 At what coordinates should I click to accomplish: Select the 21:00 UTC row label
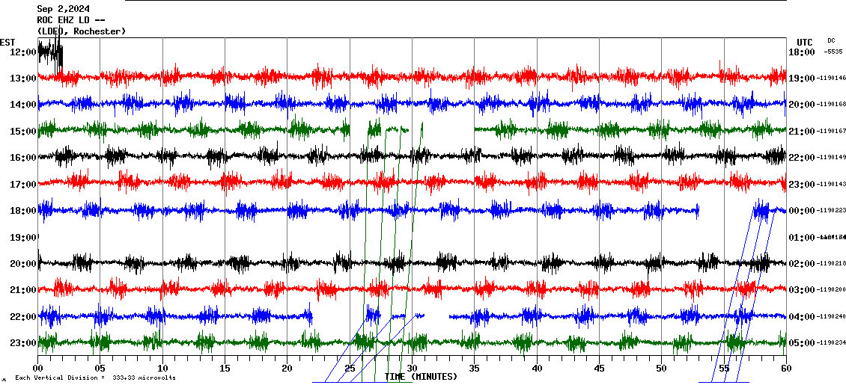pos(803,132)
